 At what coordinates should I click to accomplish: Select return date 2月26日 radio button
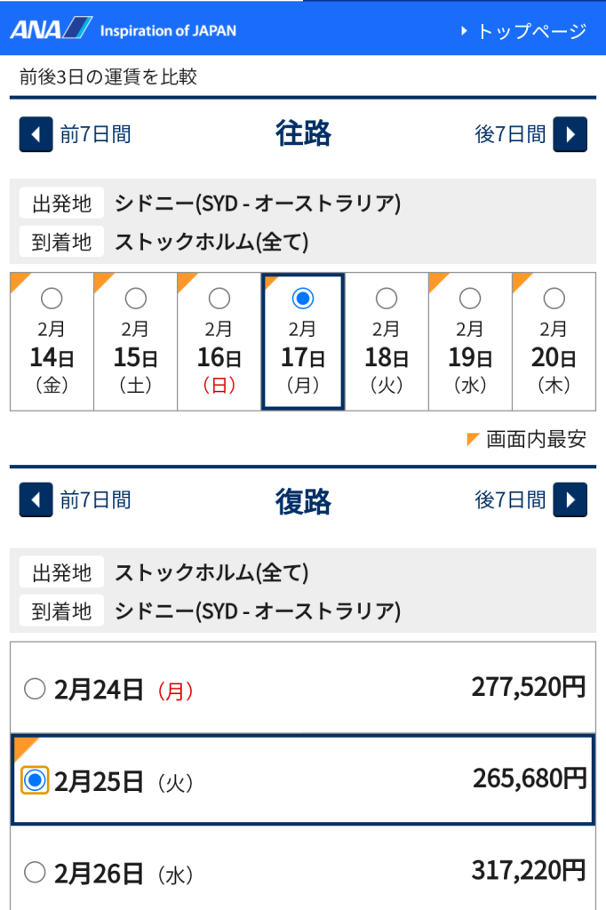tap(35, 873)
